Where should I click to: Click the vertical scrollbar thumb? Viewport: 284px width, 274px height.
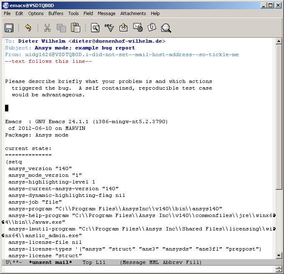(279, 117)
